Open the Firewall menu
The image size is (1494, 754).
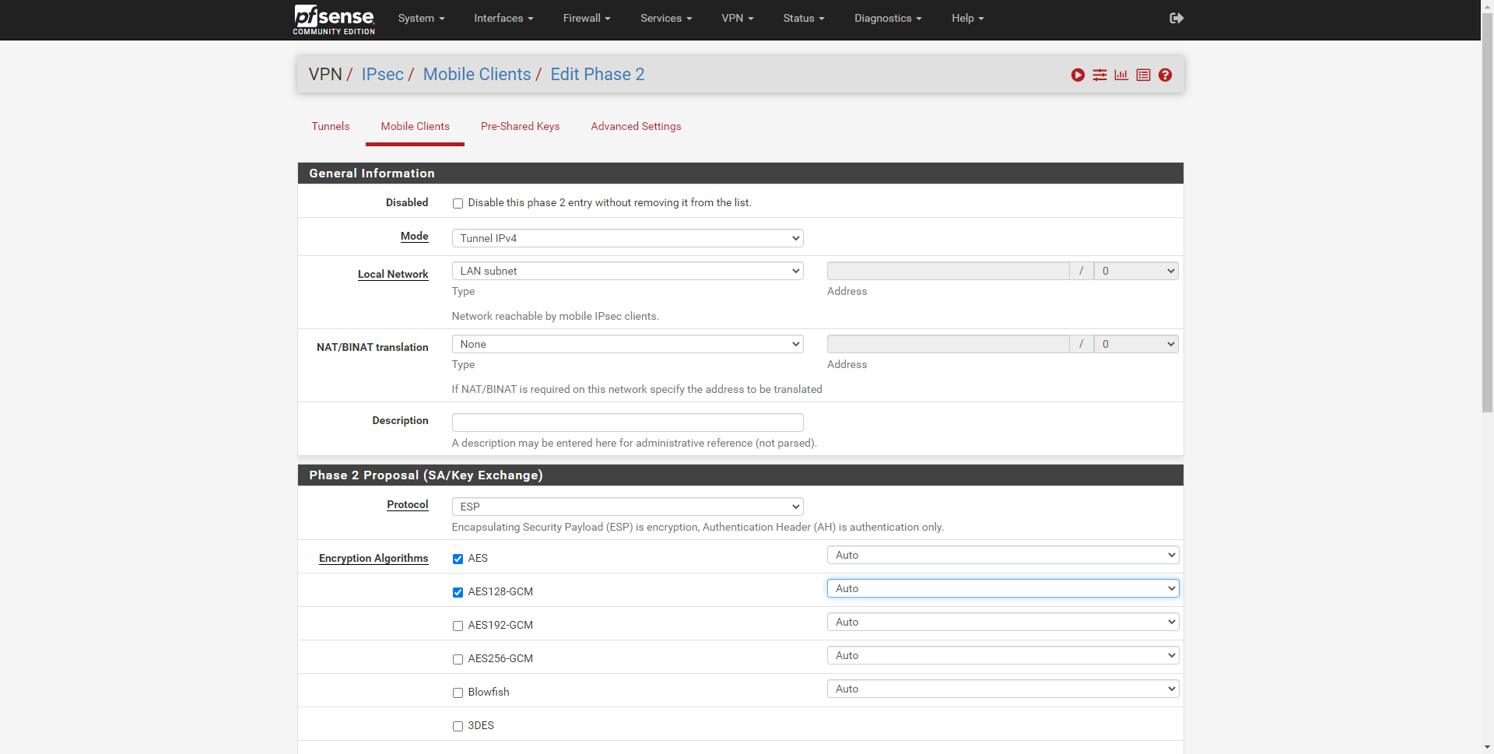586,18
